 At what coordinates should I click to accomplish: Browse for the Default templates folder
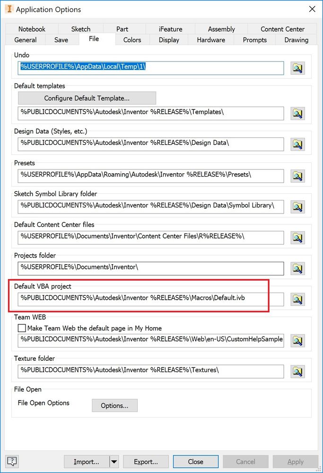coord(297,114)
